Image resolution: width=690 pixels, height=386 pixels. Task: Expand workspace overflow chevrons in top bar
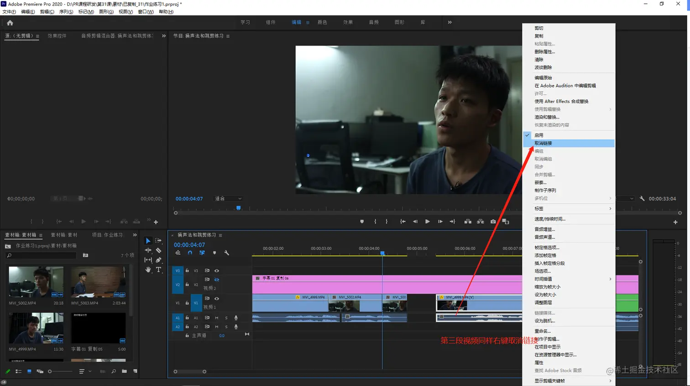(x=450, y=22)
